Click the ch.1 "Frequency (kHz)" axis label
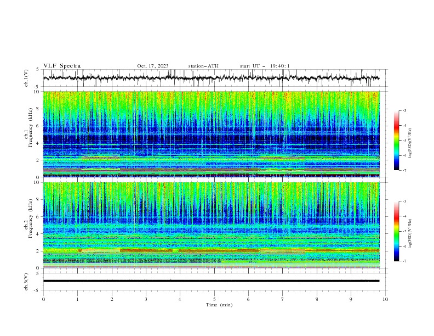This screenshot has height=336, width=434. click(31, 127)
